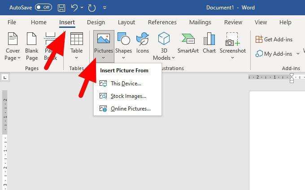Go to the Design tab
Screen dimensions: 305x190
tap(96, 22)
